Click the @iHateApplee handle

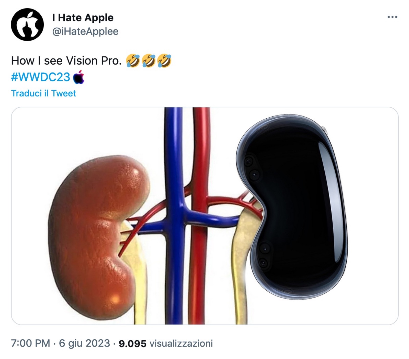point(85,32)
